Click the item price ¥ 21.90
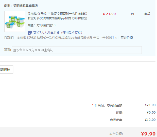 tap(109, 14)
